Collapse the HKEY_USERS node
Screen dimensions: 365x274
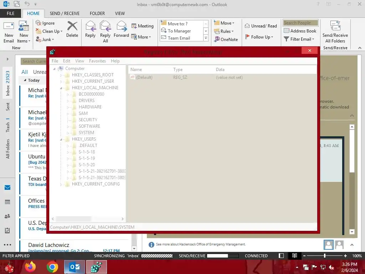(61, 139)
